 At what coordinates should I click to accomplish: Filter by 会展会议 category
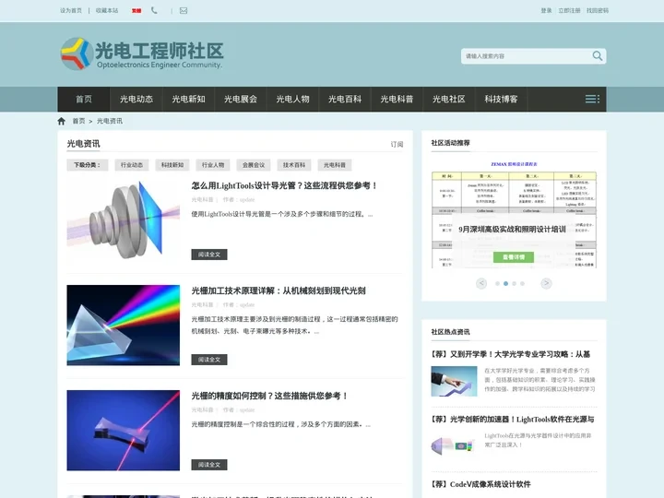click(x=254, y=165)
